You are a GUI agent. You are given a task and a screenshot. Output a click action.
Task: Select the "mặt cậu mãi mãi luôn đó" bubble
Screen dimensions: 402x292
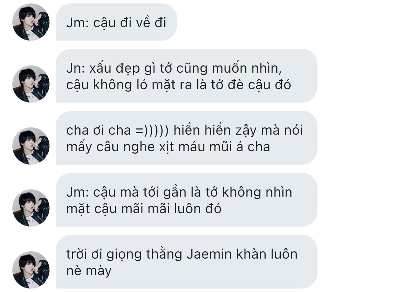coord(186,200)
